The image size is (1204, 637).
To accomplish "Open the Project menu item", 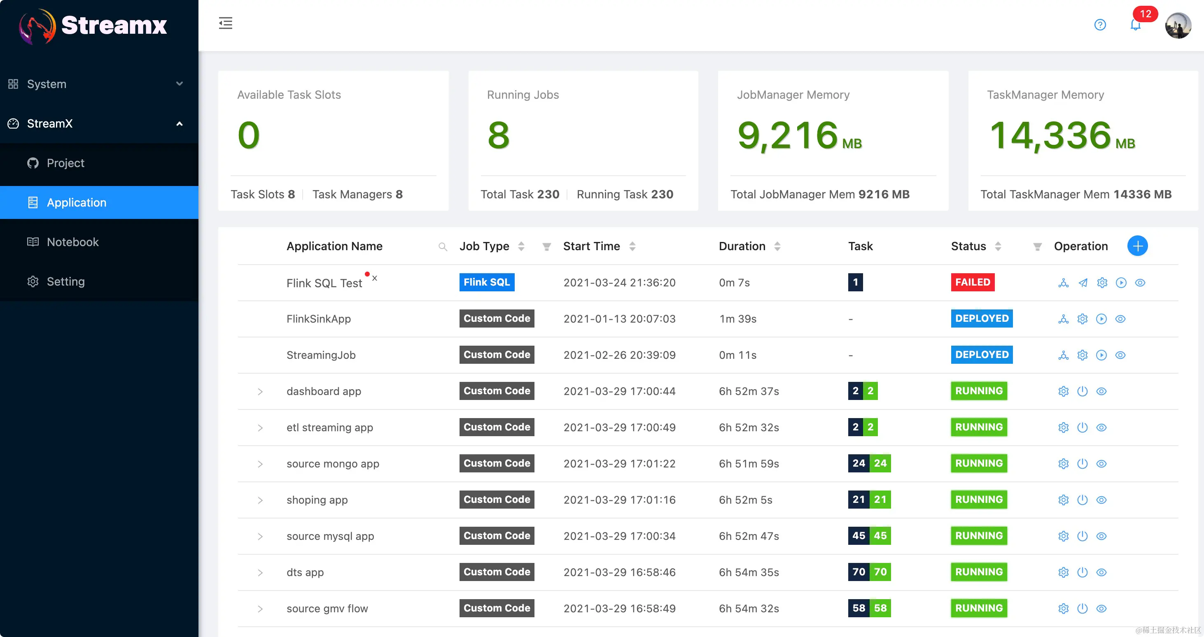I will (x=65, y=163).
